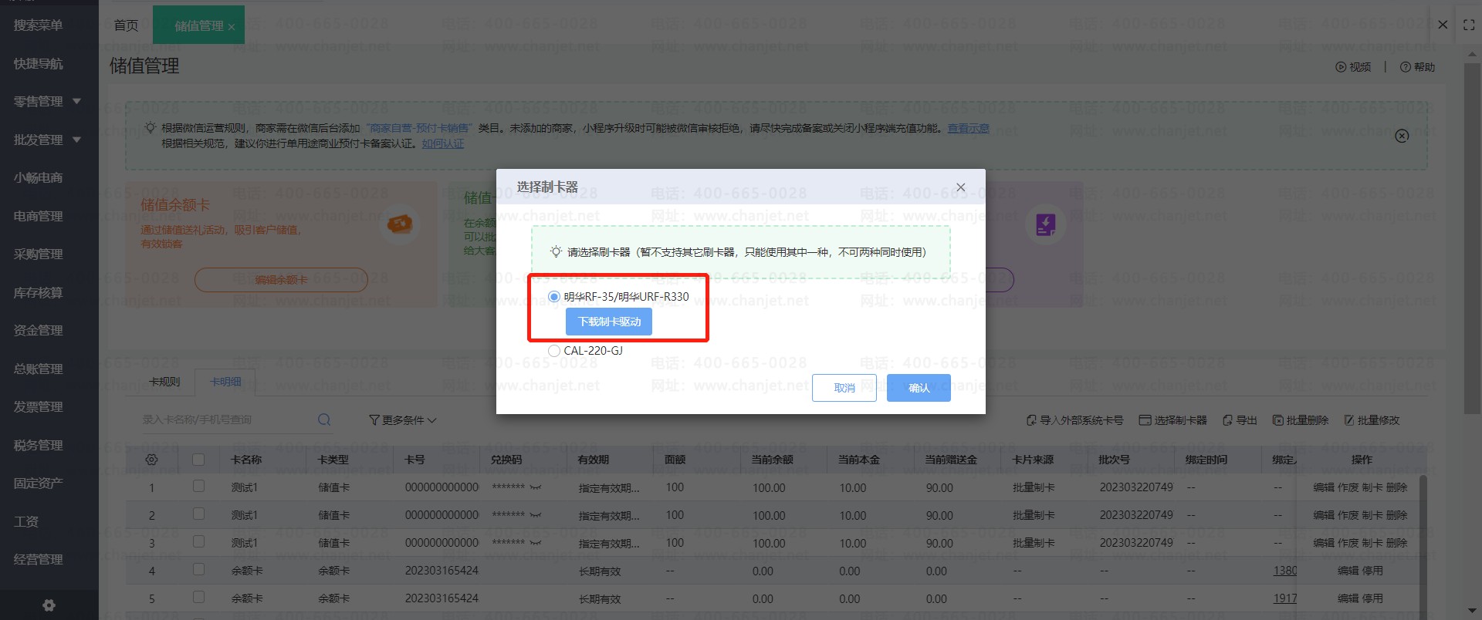Open 搜索菜单 in the sidebar
1482x620 pixels.
(x=39, y=25)
